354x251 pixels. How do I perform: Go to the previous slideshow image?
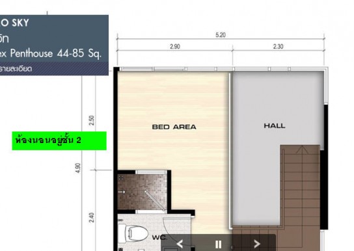(180, 244)
